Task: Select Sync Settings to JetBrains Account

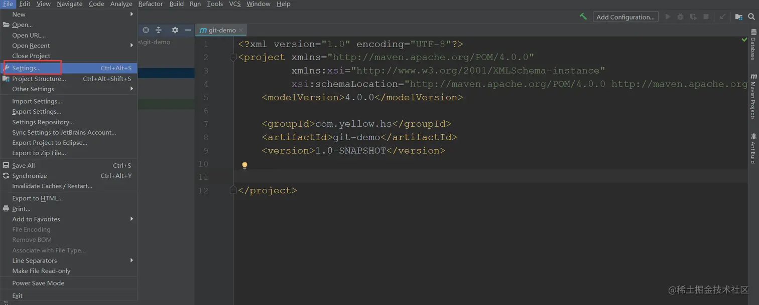Action: click(x=69, y=132)
